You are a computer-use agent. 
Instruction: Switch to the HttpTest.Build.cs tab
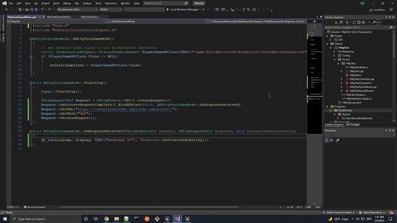[90, 17]
